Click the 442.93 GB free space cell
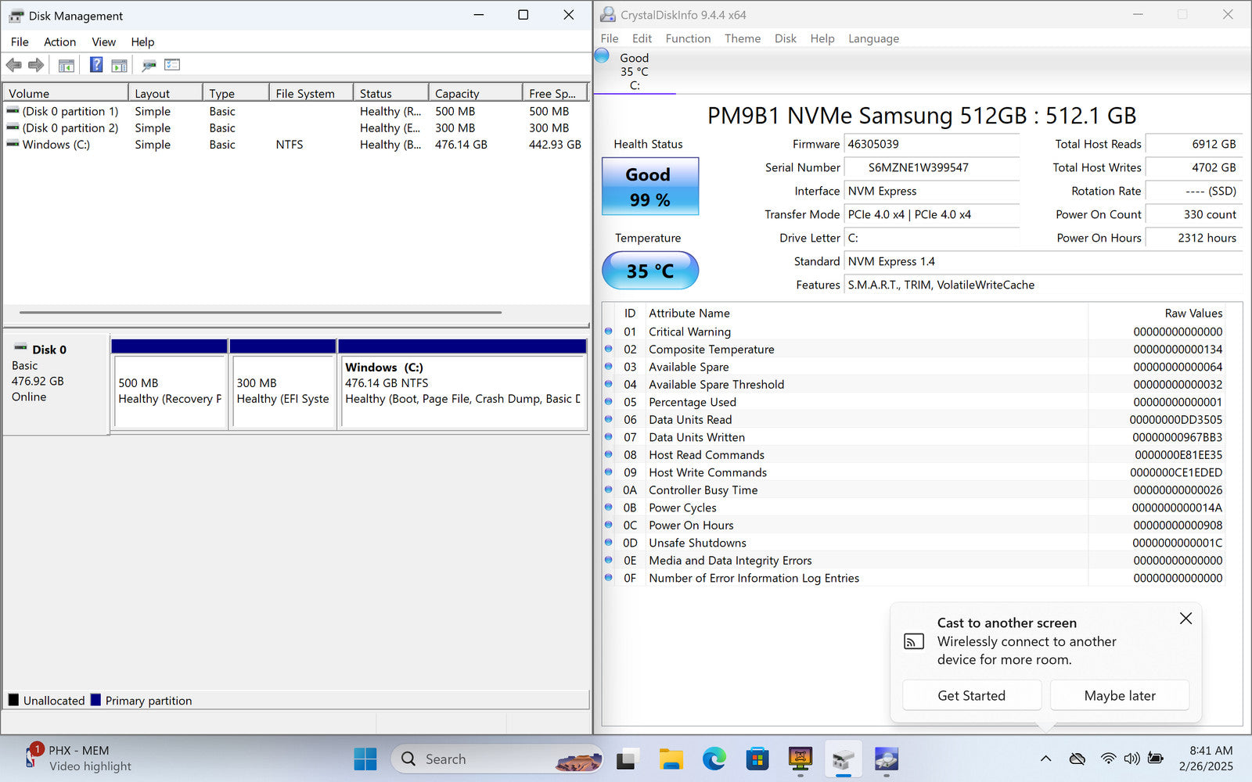Image resolution: width=1252 pixels, height=782 pixels. click(555, 144)
